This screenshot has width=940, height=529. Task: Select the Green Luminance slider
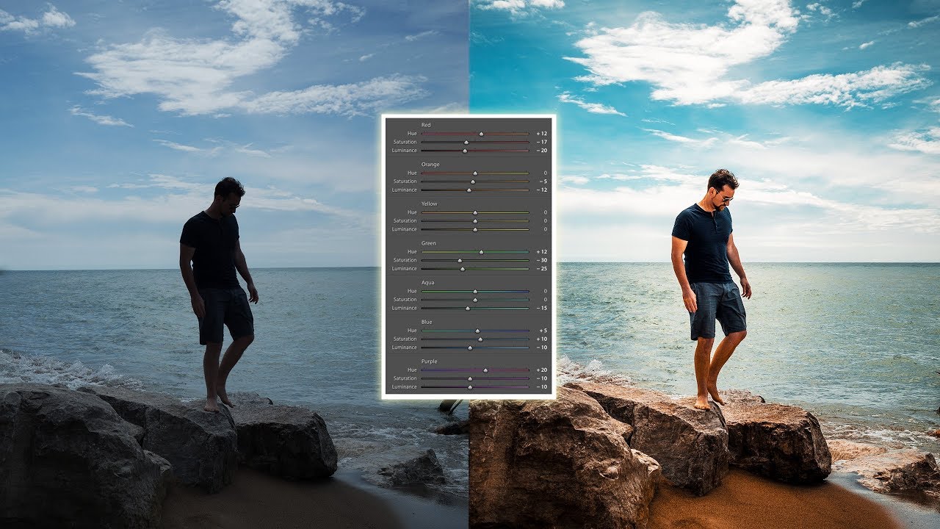click(x=462, y=269)
